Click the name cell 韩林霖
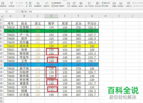This screenshot has width=143, height=103. tap(24, 76)
